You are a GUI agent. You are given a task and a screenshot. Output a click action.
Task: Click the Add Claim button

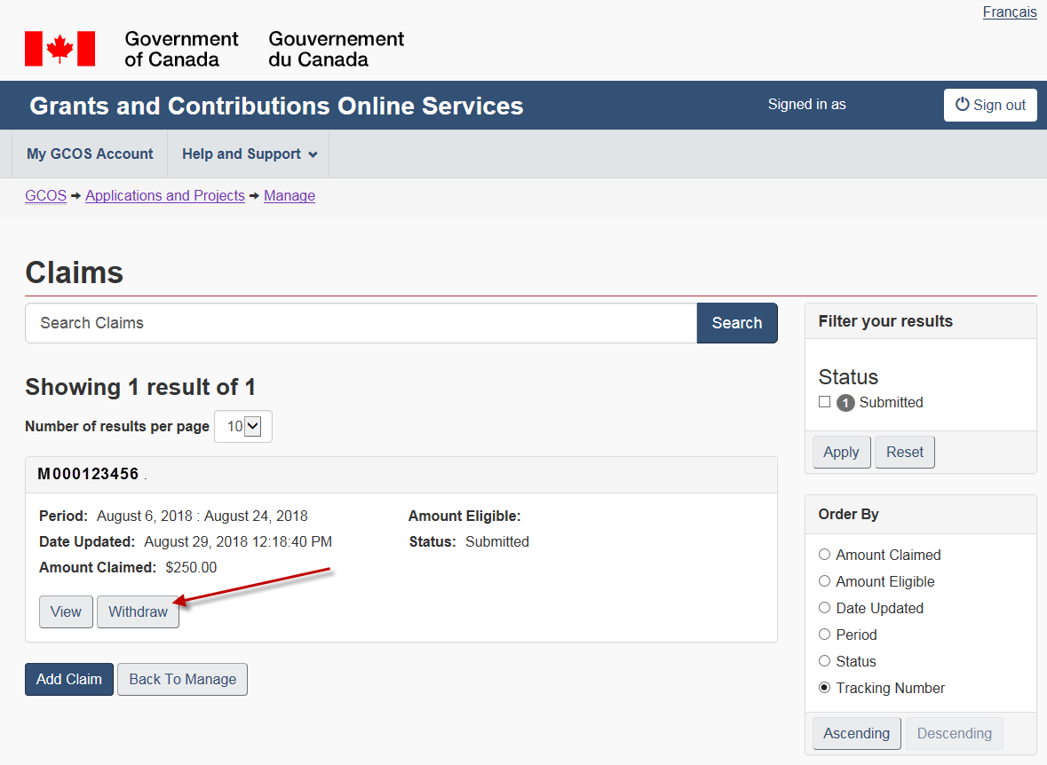point(69,679)
